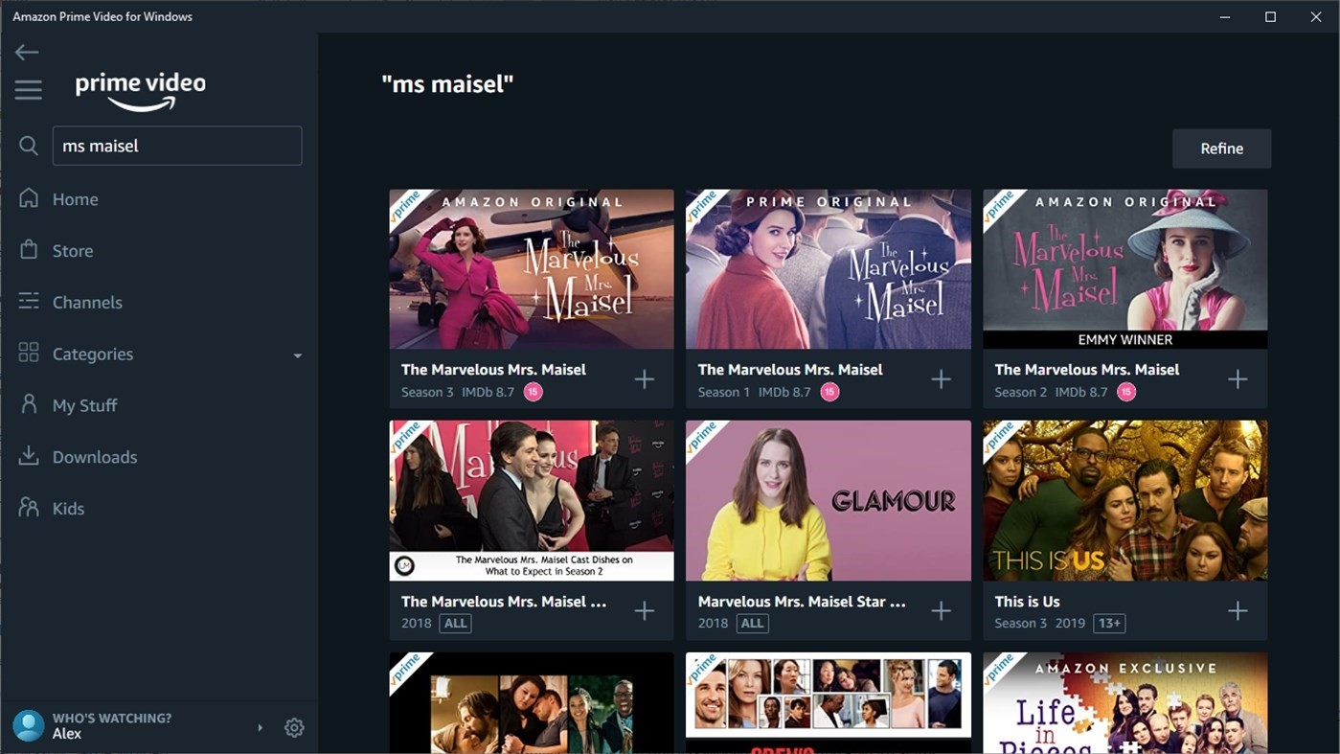Screen dimensions: 1340x754
Task: Add Mrs. Maisel cast interview to watchlist
Action: click(645, 611)
